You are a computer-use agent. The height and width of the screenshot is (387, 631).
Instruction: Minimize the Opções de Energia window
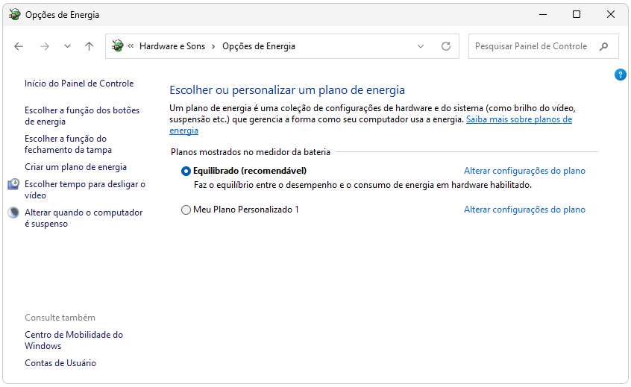(x=543, y=14)
